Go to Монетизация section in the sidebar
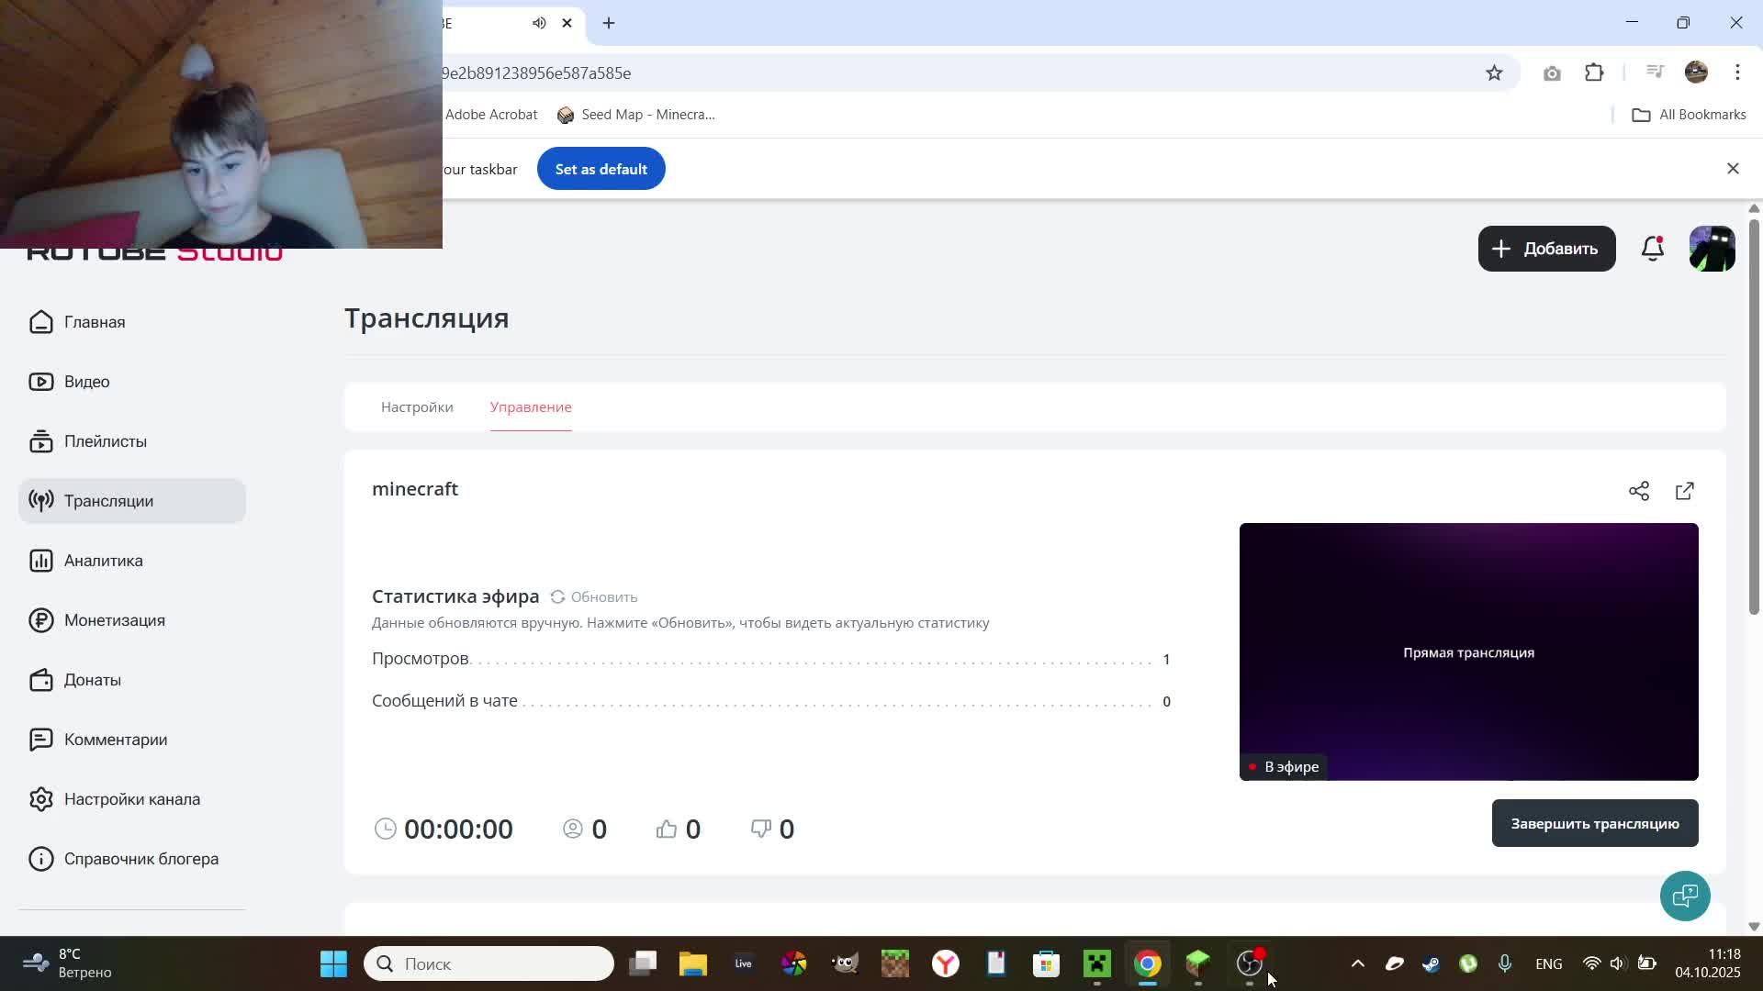 (114, 620)
